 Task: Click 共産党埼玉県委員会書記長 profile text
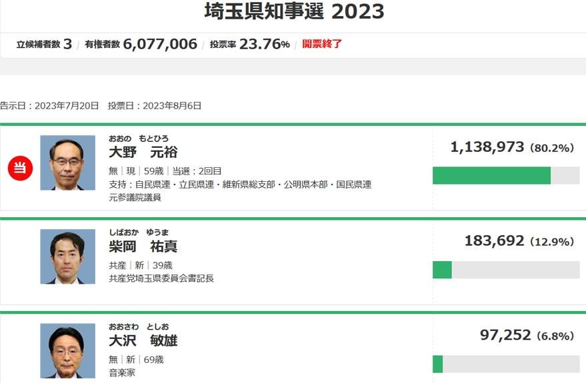pyautogui.click(x=161, y=278)
